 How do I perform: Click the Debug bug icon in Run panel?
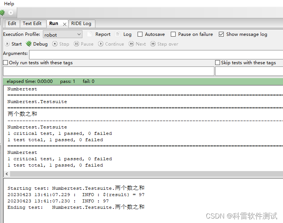click(29, 44)
